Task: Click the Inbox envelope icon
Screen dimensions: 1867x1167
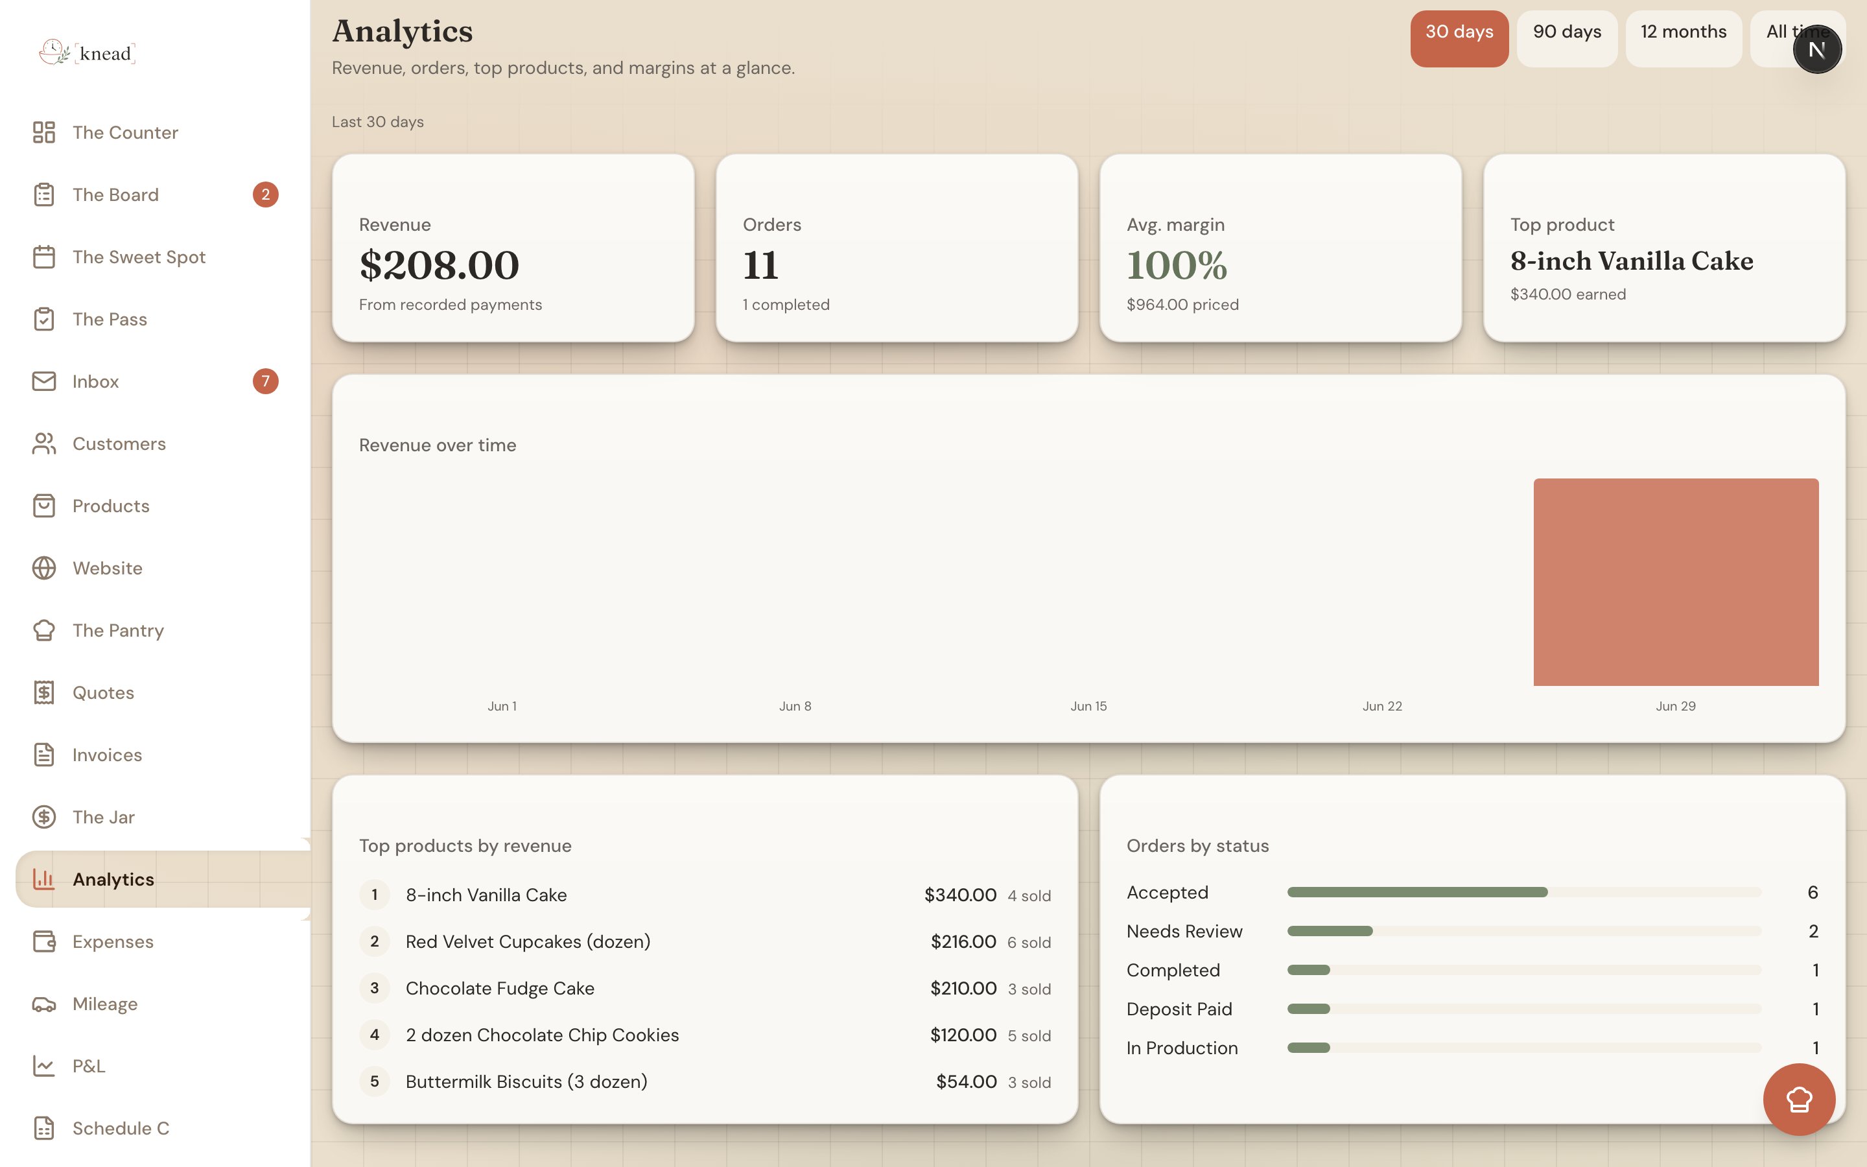Action: [44, 381]
